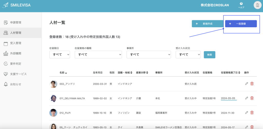
Task: Click 介護 in DELIYAMA MALTA row
Action: point(138,98)
